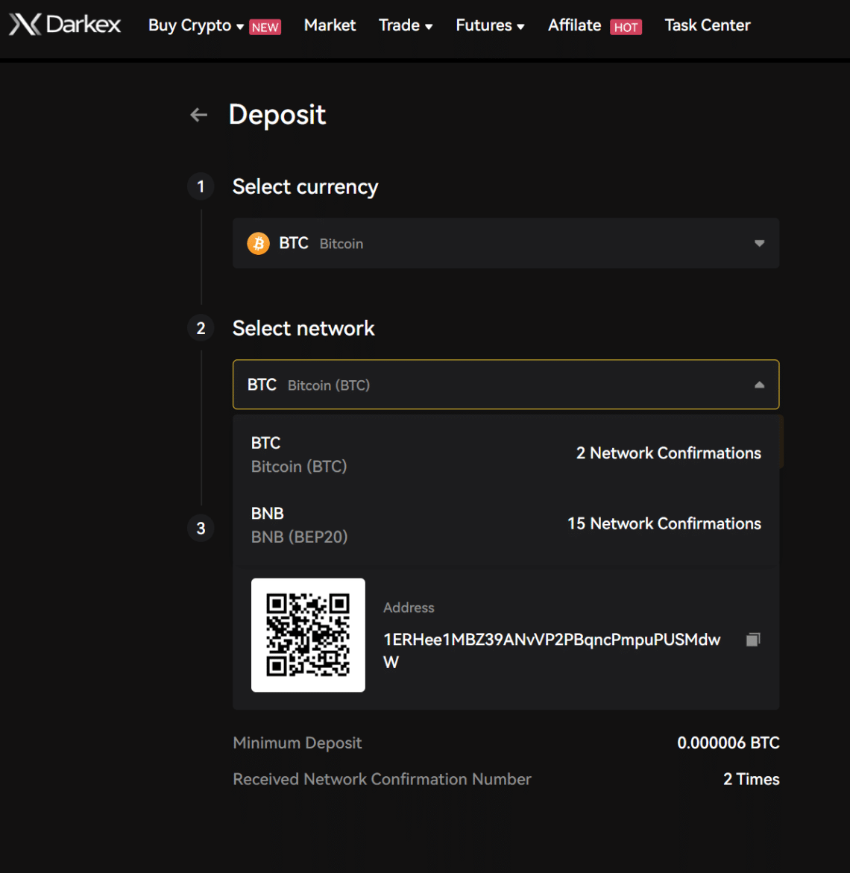
Task: Expand the Trade menu dropdown
Action: [x=405, y=25]
